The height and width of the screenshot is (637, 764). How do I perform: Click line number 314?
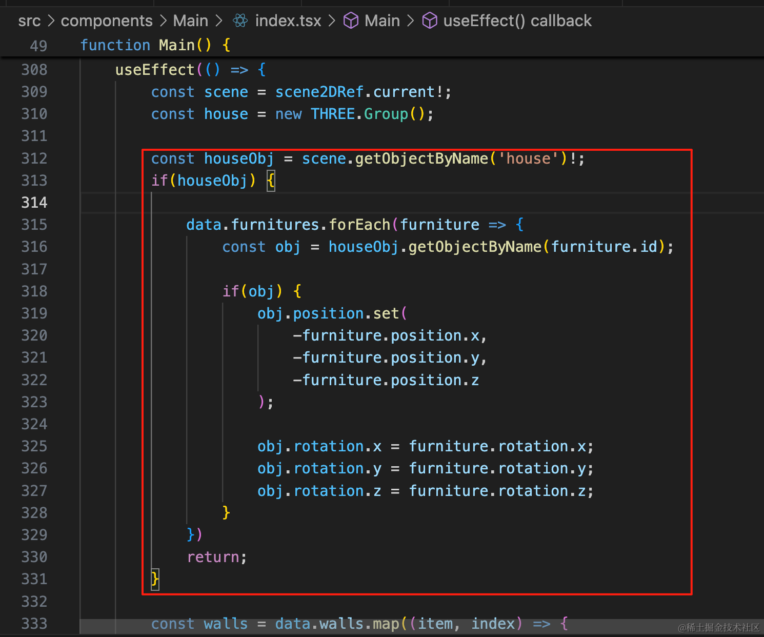34,203
